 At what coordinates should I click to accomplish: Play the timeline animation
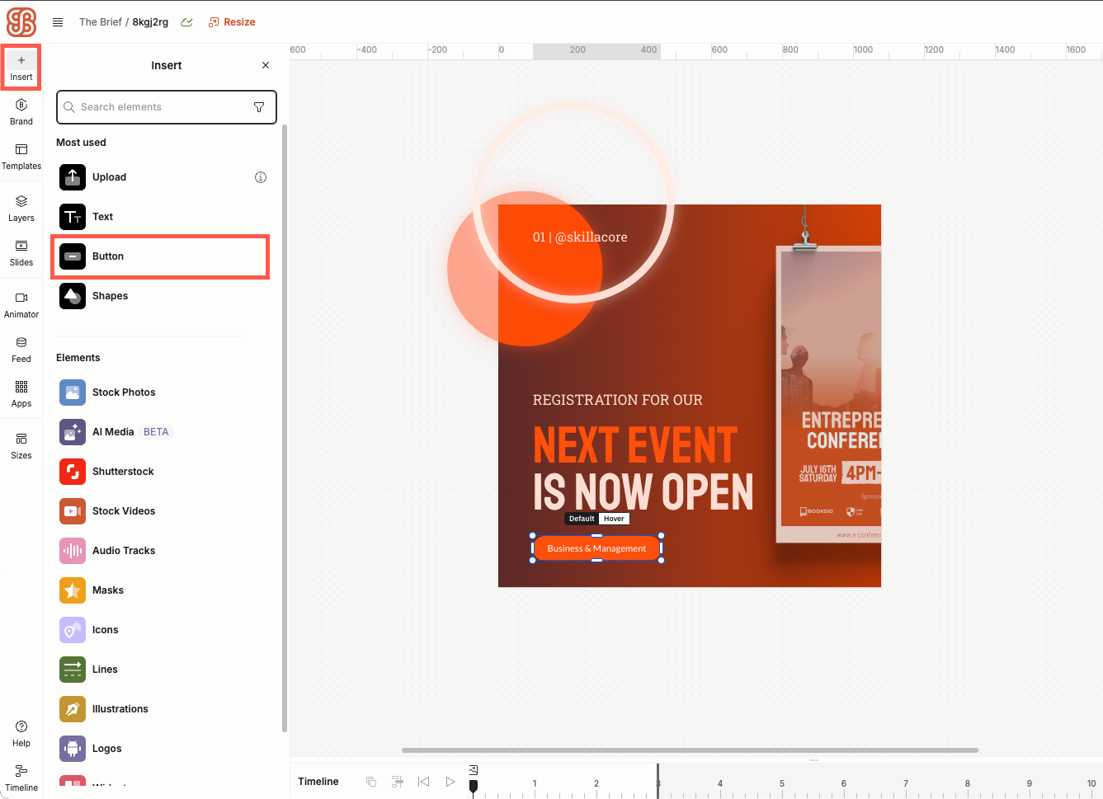[450, 782]
